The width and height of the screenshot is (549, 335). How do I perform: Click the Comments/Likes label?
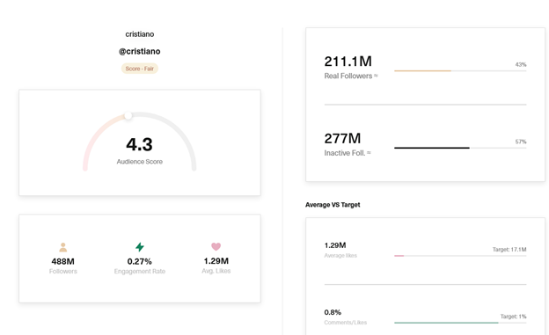click(x=346, y=323)
